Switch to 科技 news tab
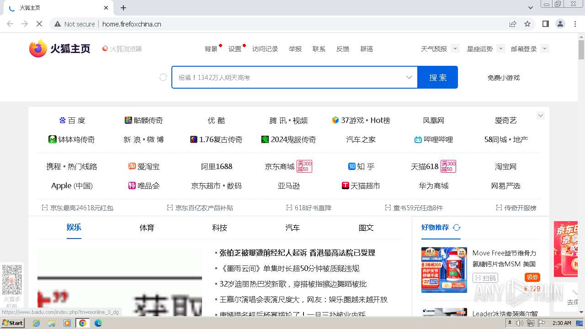Image resolution: width=585 pixels, height=329 pixels. click(x=219, y=228)
